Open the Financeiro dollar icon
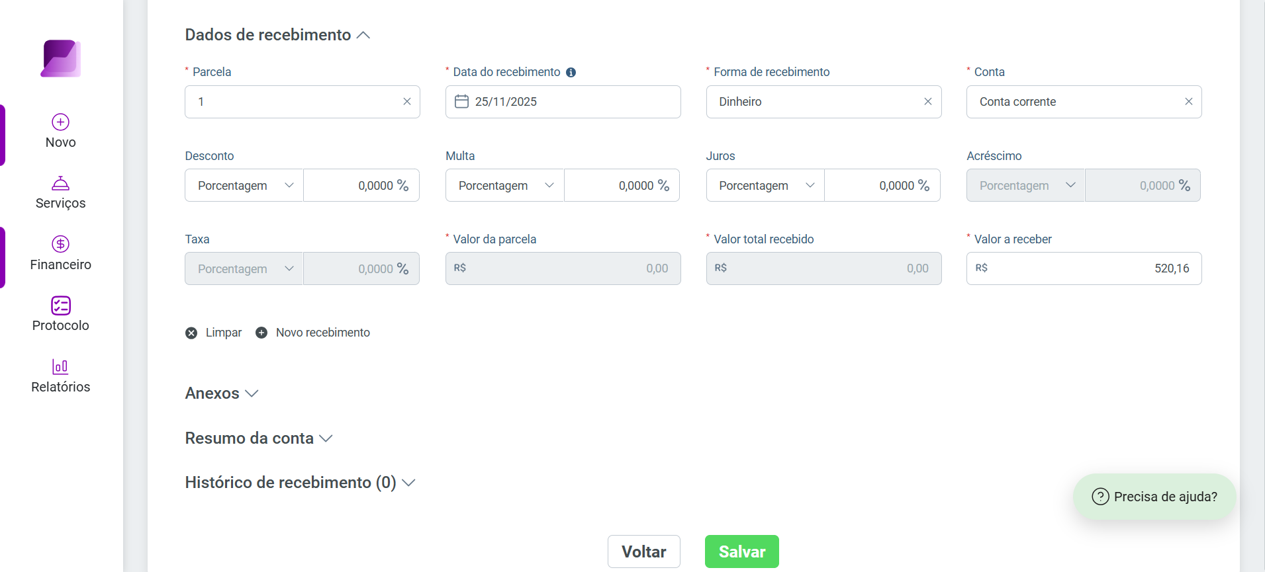The width and height of the screenshot is (1265, 572). (x=60, y=244)
